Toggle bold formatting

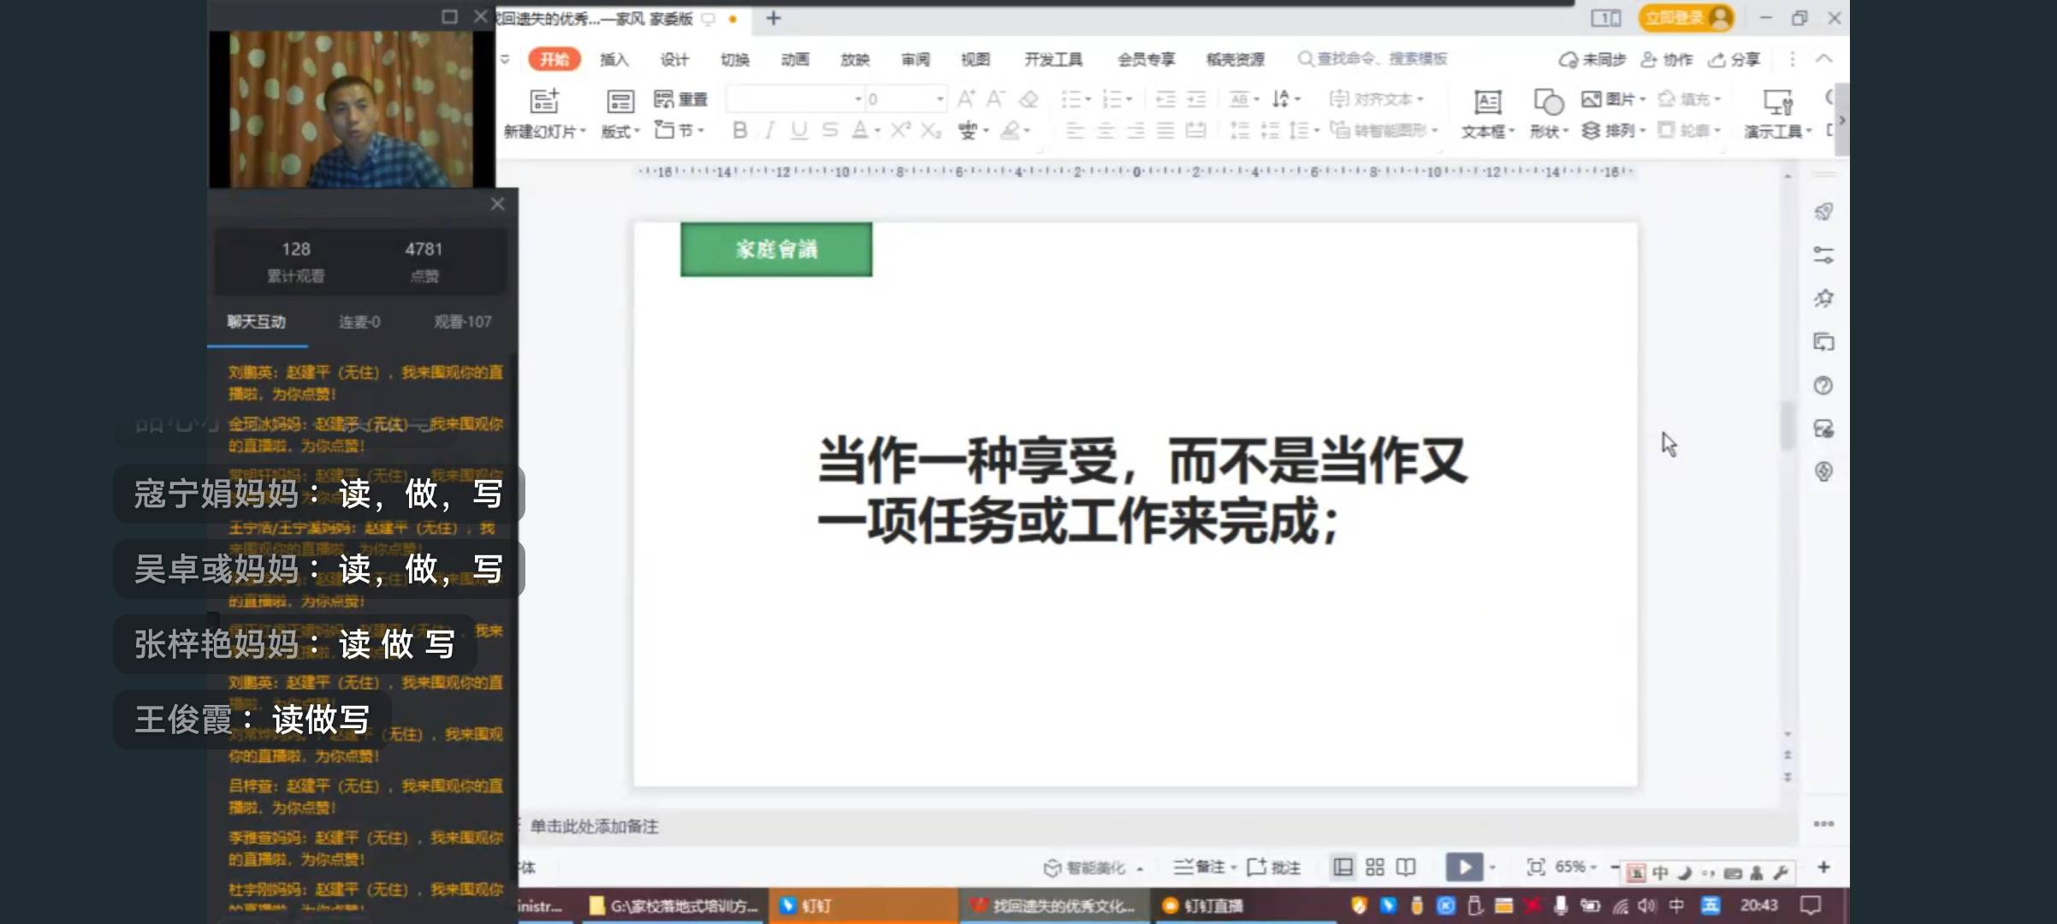(738, 131)
